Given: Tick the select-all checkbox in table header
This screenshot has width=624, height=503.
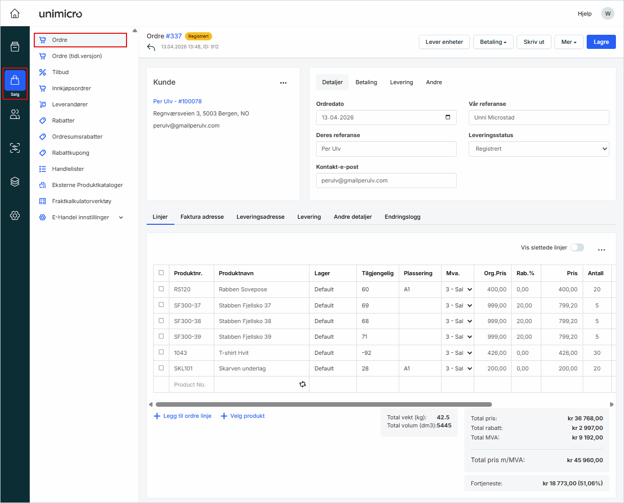Looking at the screenshot, I should pyautogui.click(x=161, y=273).
